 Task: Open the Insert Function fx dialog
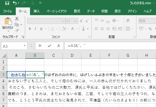(59, 46)
